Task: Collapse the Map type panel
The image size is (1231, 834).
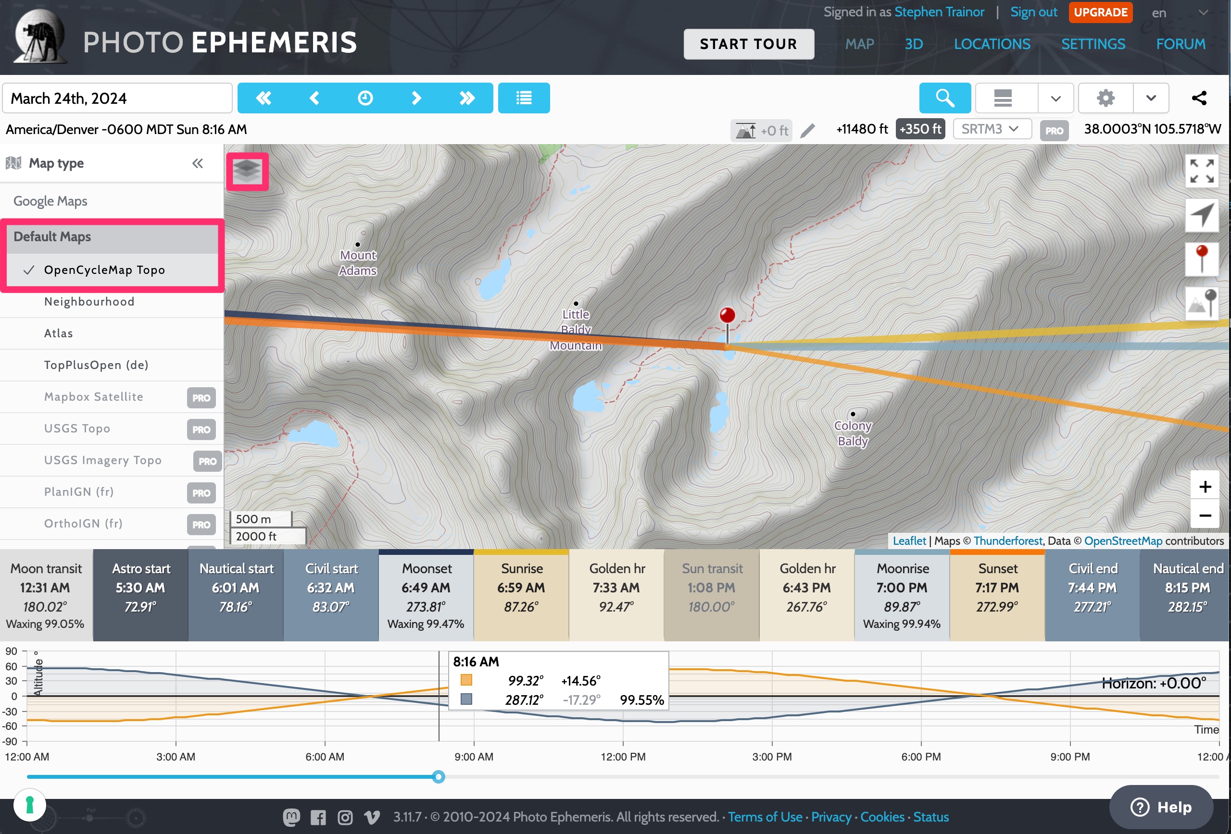Action: [x=198, y=163]
